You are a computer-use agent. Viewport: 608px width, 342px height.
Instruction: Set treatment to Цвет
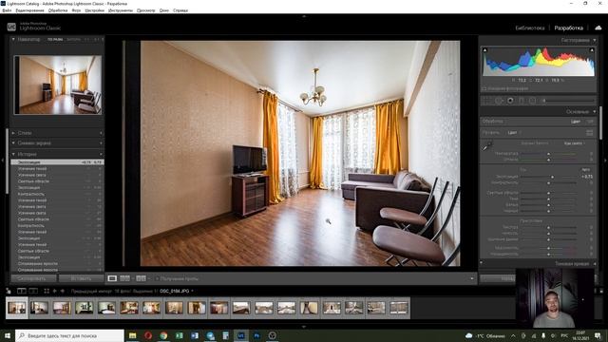pyautogui.click(x=576, y=122)
